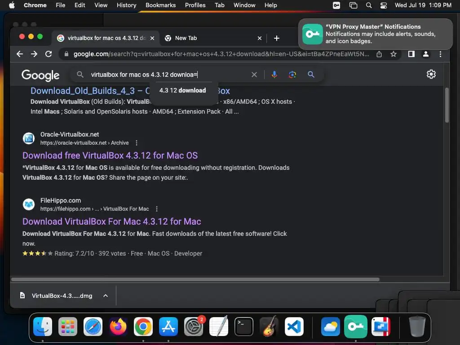The image size is (460, 345).
Task: Open Terminal from the Dock
Action: [x=244, y=327]
